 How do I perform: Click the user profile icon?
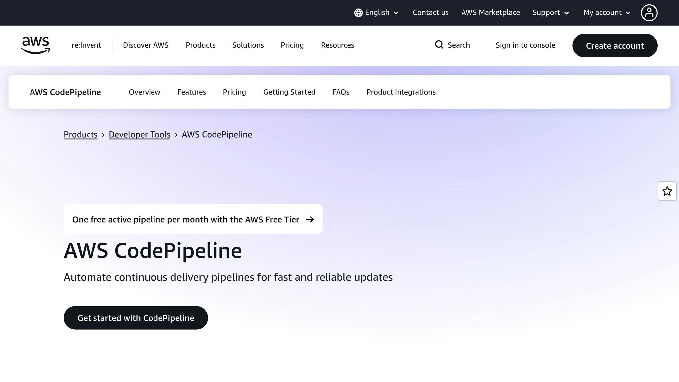pos(649,12)
